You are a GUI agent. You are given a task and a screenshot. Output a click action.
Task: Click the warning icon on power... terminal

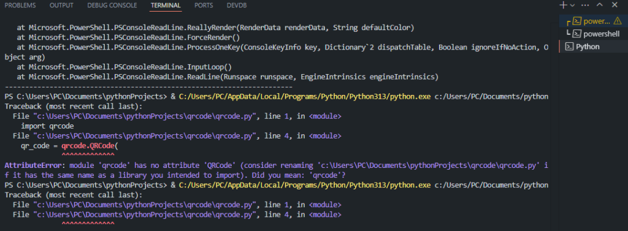coord(618,21)
